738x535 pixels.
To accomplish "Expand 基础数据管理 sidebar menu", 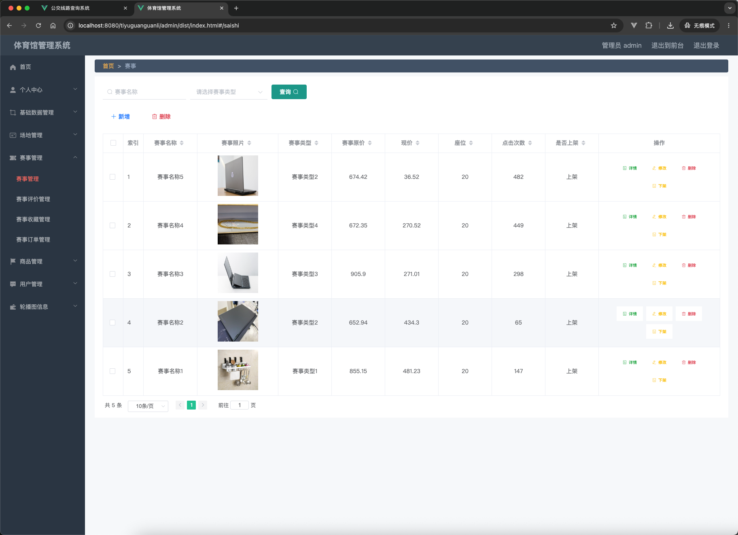I will [x=42, y=113].
